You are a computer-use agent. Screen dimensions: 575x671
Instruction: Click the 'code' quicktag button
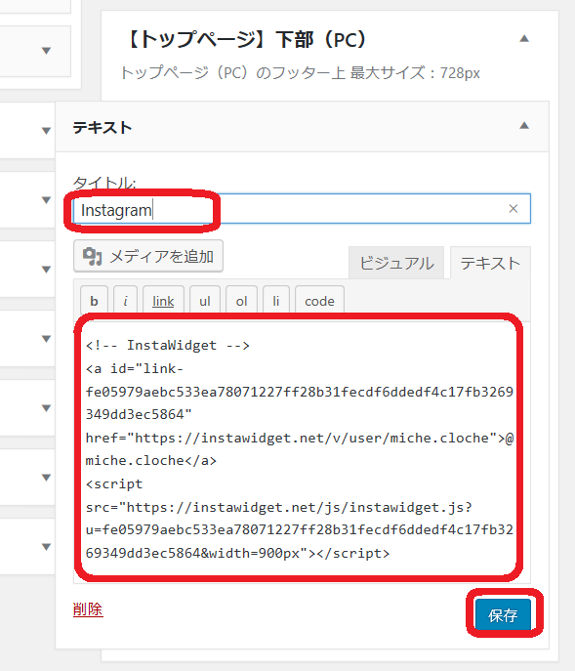319,301
